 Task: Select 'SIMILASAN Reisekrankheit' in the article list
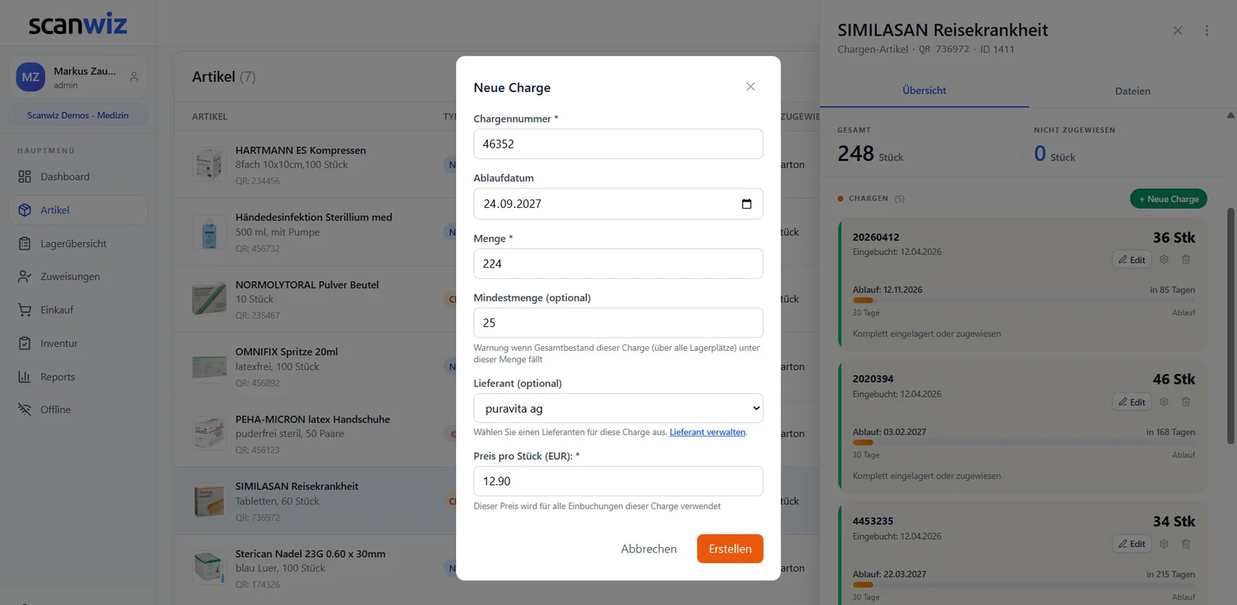(x=297, y=487)
